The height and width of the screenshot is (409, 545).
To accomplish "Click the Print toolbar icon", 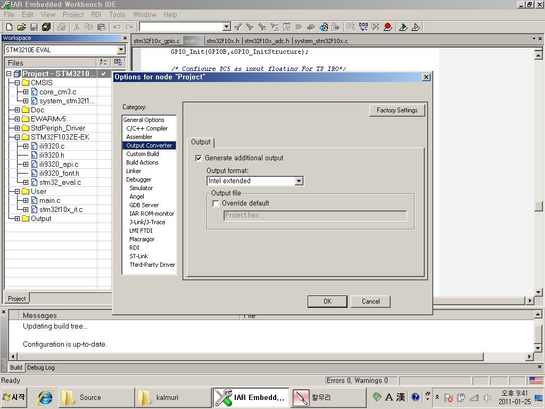I will 62,27.
